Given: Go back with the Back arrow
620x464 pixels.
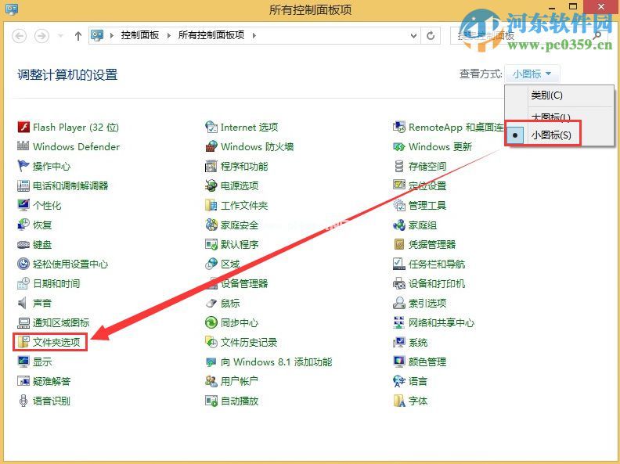Looking at the screenshot, I should point(19,36).
